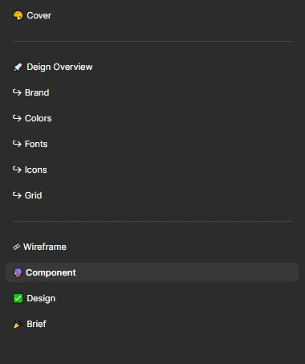Click the arrow icon before Brand
Screen dimensions: 305x364
tap(17, 92)
